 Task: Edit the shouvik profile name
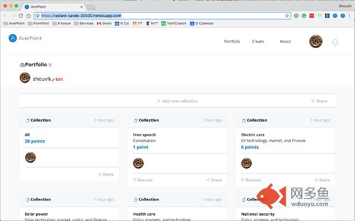(x=58, y=80)
